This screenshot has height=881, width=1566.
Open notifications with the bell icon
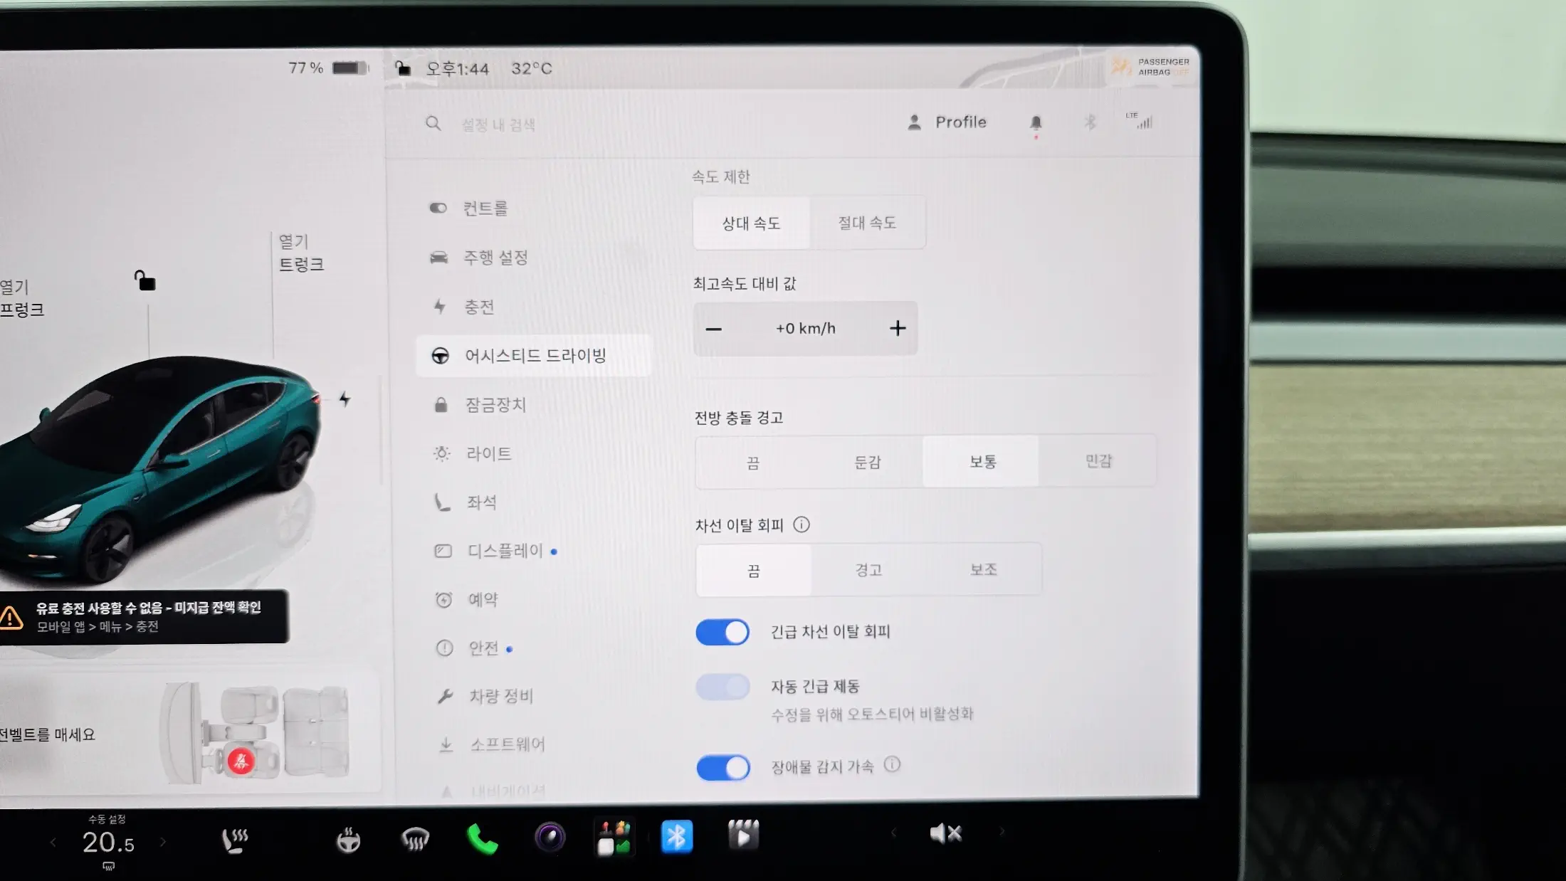click(1036, 123)
